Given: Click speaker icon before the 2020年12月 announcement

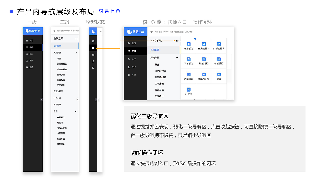Looking at the screenshot, I should (54, 31).
